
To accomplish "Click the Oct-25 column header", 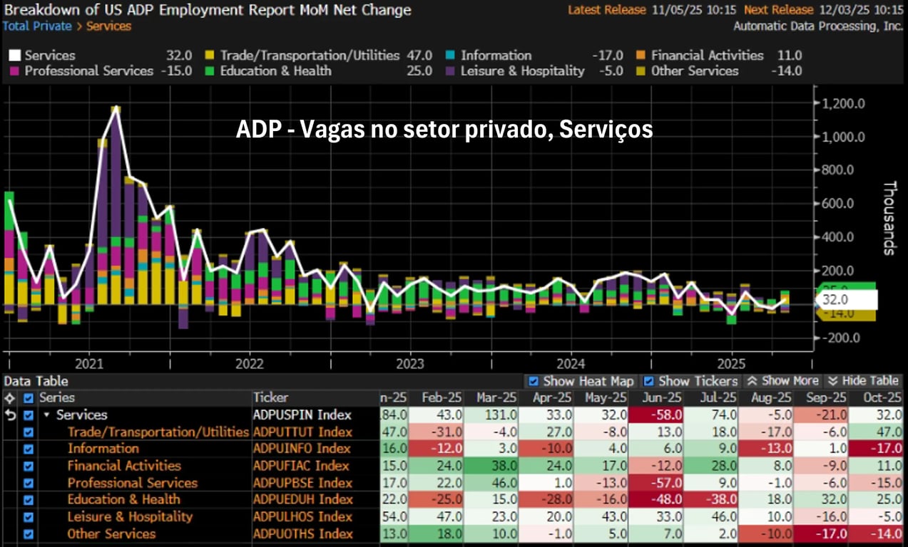I will 876,397.
